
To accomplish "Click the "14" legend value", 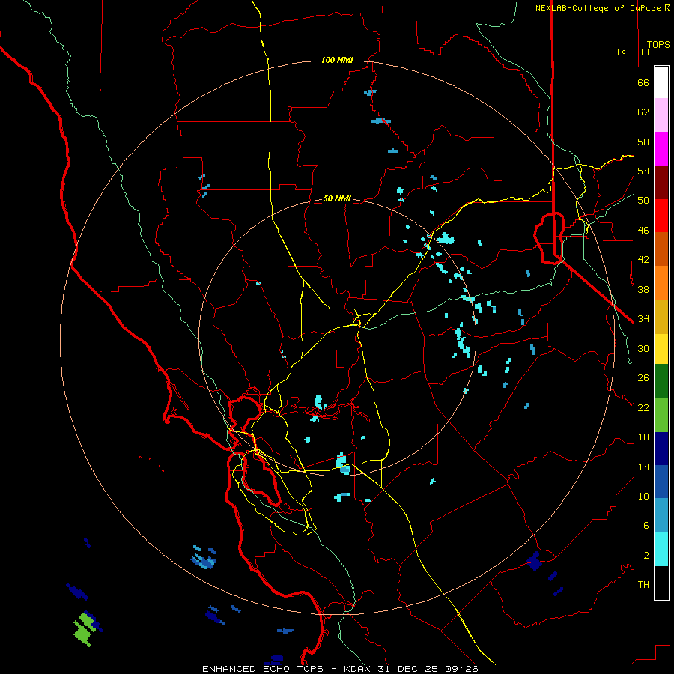I will (643, 467).
